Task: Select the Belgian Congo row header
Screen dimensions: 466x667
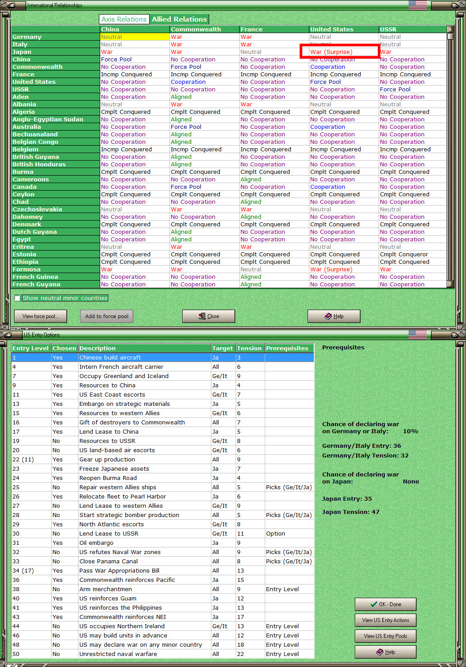Action: tap(56, 142)
